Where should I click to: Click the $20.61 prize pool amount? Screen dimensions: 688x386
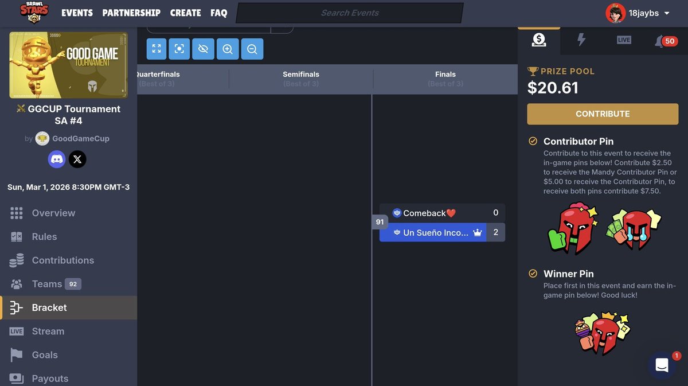[553, 88]
